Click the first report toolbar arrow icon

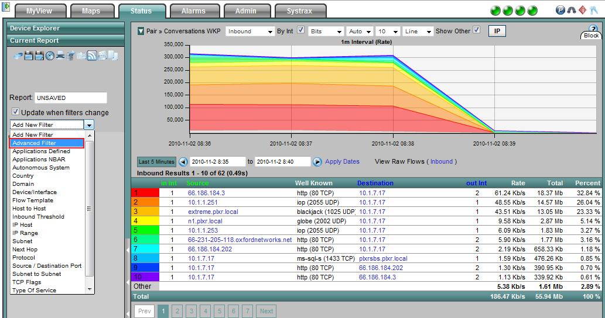(x=18, y=56)
